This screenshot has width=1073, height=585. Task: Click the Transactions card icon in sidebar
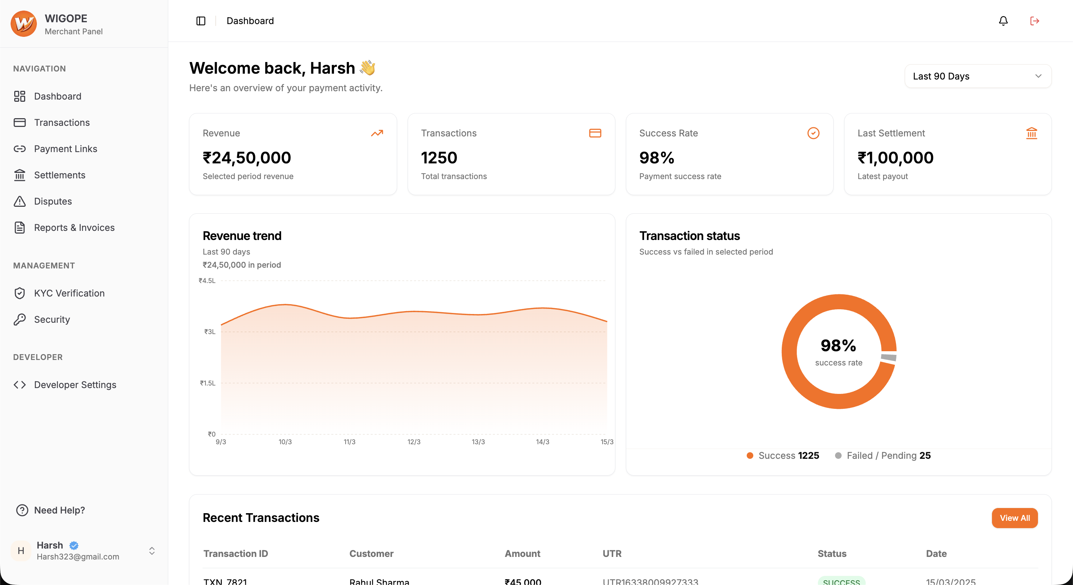coord(20,123)
